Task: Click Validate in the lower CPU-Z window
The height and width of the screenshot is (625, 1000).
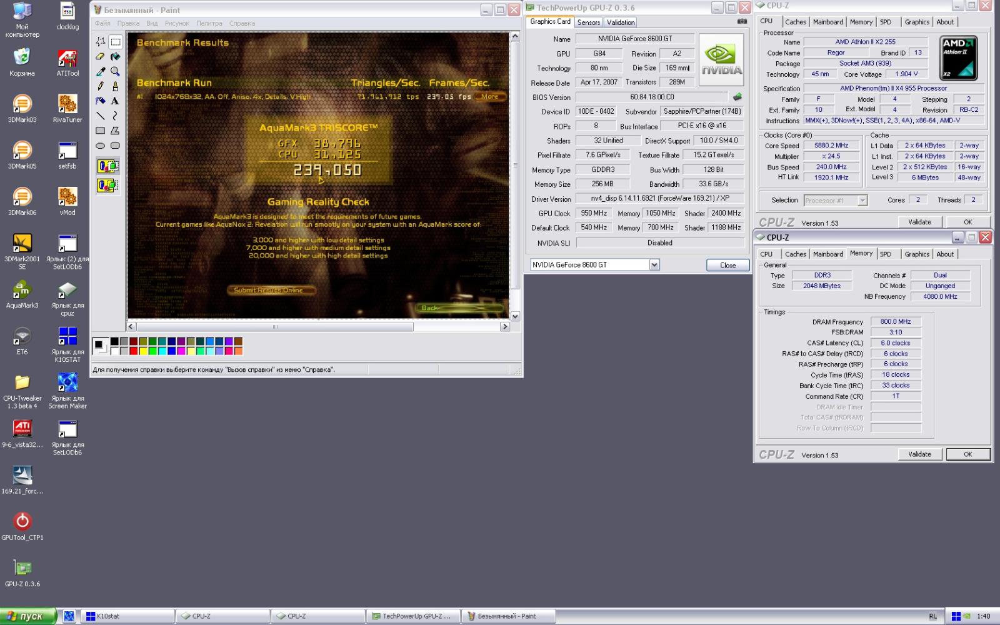Action: click(x=919, y=454)
